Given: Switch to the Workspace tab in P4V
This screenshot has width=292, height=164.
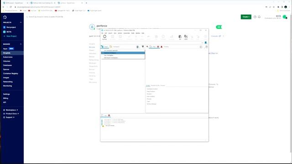Looking at the screenshot, I should tap(115, 47).
